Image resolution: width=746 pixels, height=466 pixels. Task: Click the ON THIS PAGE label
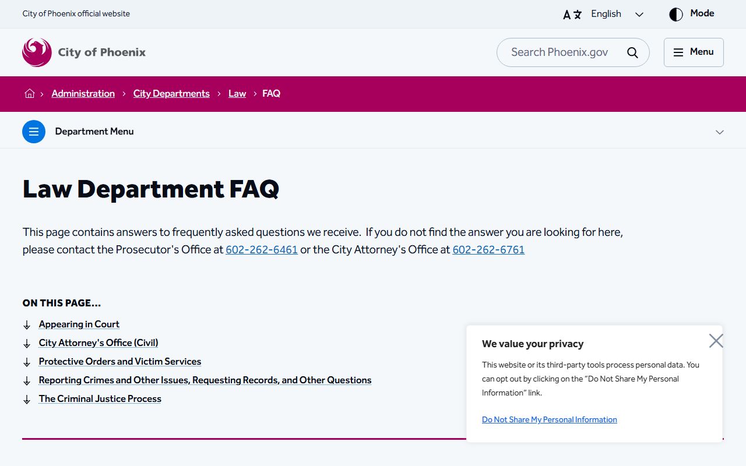pyautogui.click(x=62, y=303)
